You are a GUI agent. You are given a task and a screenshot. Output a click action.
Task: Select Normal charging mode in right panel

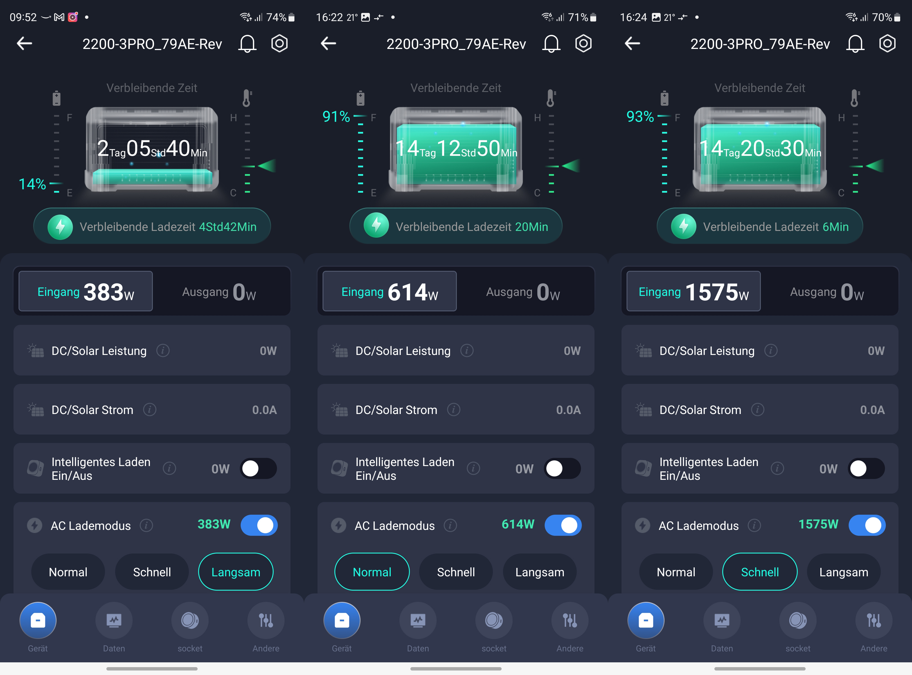click(x=676, y=571)
